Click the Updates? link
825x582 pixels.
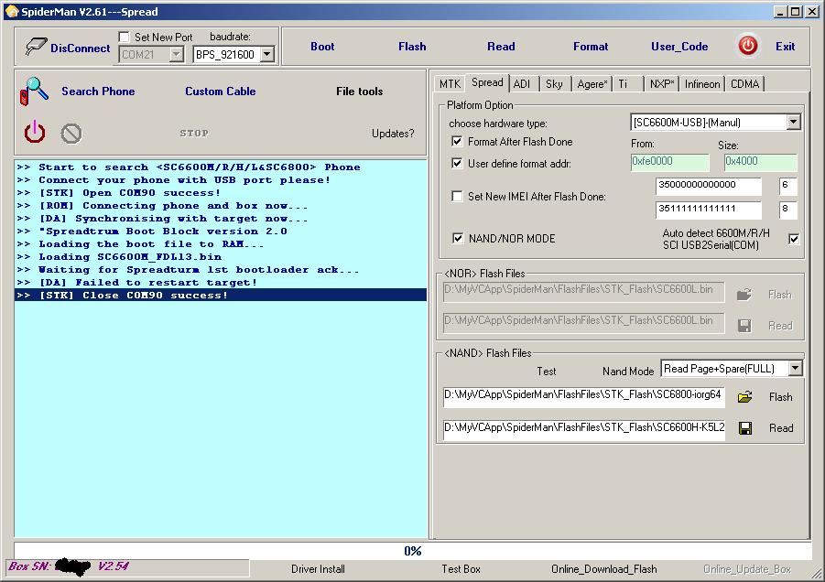tap(393, 134)
